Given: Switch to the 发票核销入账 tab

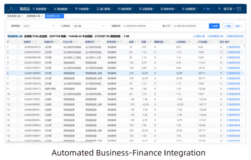Looking at the screenshot, I should click(33, 16).
